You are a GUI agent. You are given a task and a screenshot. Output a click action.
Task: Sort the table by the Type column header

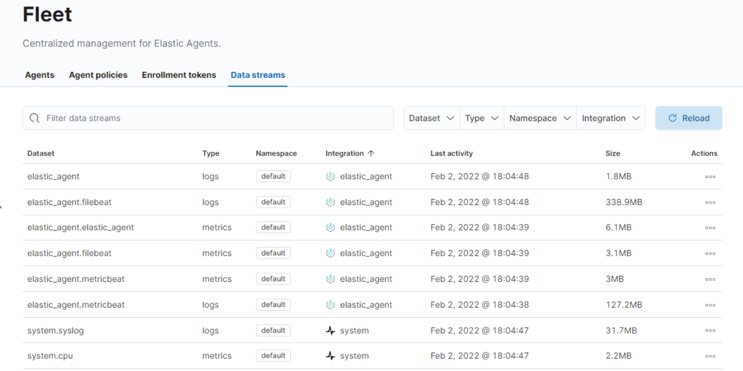coord(211,153)
